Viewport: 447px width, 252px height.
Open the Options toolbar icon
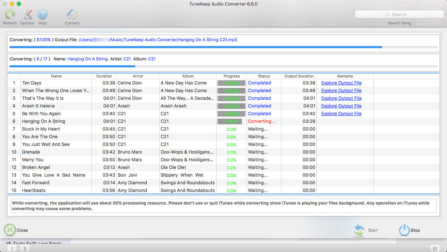tap(27, 14)
